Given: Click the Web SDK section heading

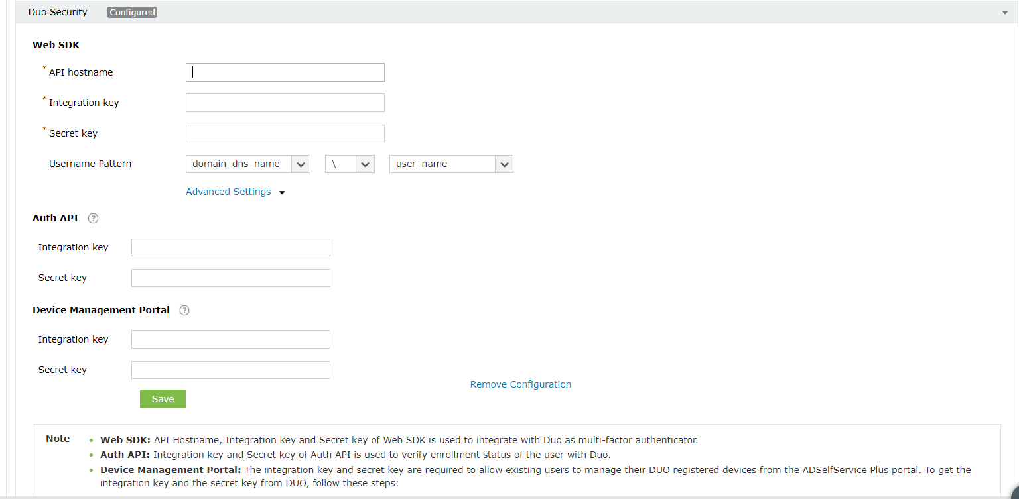Looking at the screenshot, I should [x=56, y=45].
